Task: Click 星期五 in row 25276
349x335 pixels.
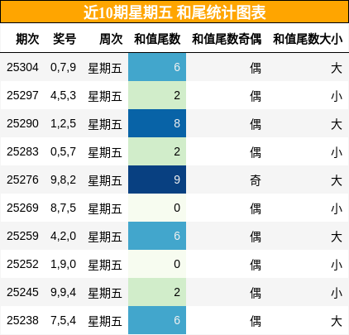Action: click(105, 180)
